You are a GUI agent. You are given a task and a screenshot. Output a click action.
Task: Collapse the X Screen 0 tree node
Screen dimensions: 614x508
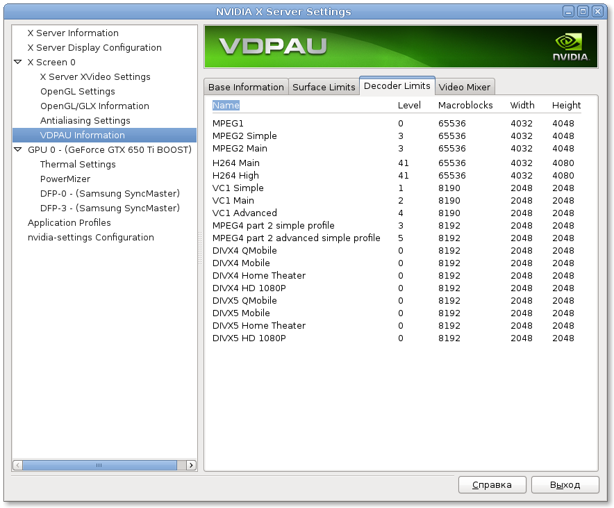(17, 62)
